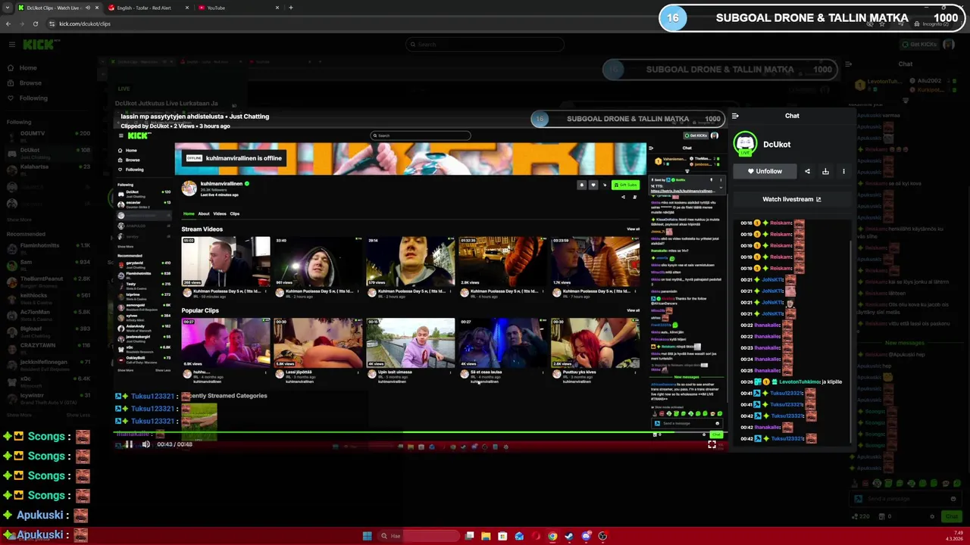
Task: Open Microsoft Store from taskbar
Action: click(x=502, y=536)
